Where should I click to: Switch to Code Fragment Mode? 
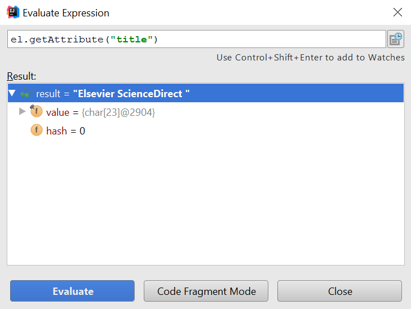click(x=206, y=291)
